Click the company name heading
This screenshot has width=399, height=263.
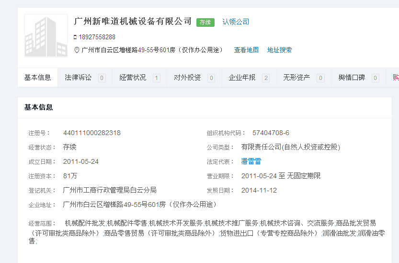point(133,22)
